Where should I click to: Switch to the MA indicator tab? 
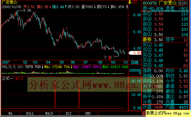coord(11,113)
